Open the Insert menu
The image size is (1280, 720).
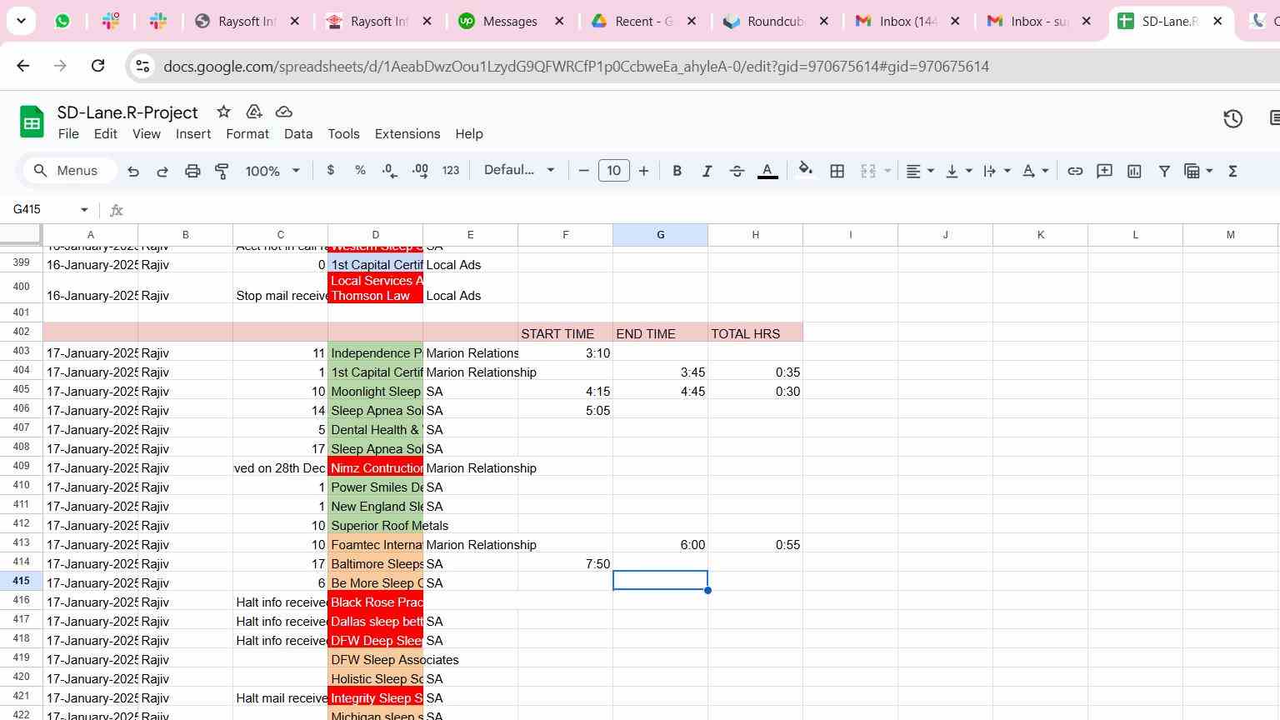(193, 134)
